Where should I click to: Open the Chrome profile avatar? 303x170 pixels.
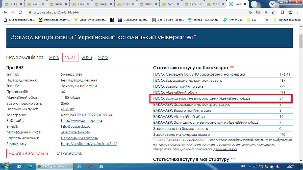coord(290,12)
